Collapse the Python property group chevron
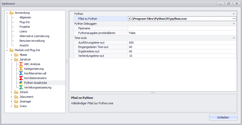Image resolution: width=242 pixels, height=125 pixels. pos(234,14)
